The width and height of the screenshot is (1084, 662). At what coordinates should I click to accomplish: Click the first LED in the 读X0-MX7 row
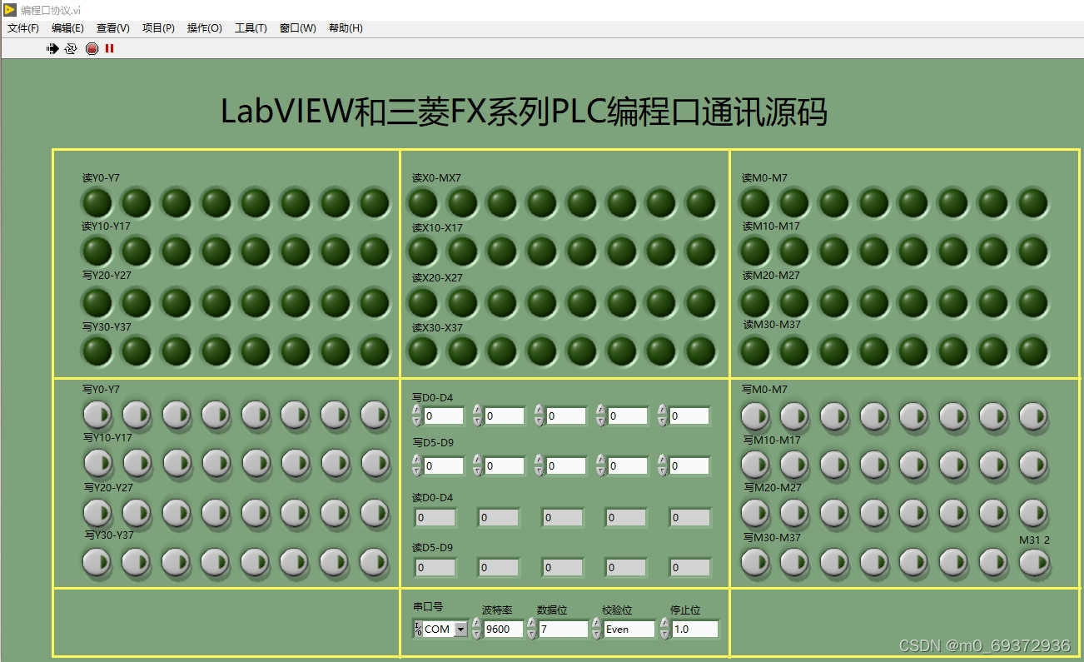point(423,202)
